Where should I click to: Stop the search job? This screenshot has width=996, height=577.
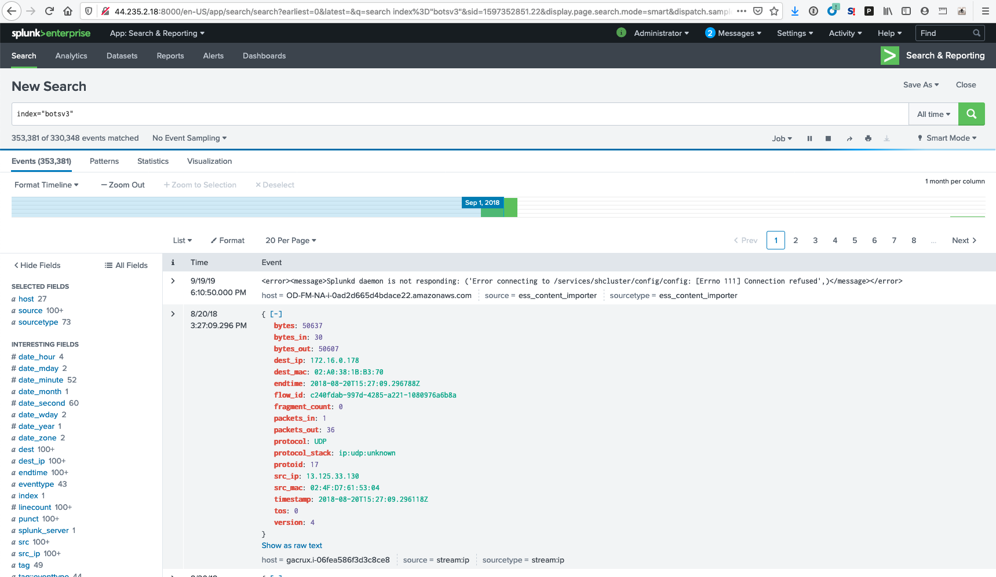pyautogui.click(x=828, y=138)
